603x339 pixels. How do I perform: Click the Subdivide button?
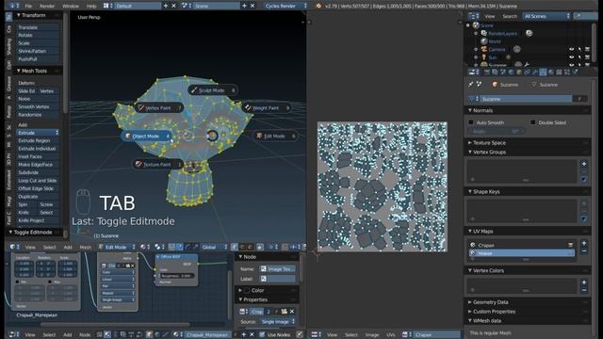pyautogui.click(x=38, y=172)
